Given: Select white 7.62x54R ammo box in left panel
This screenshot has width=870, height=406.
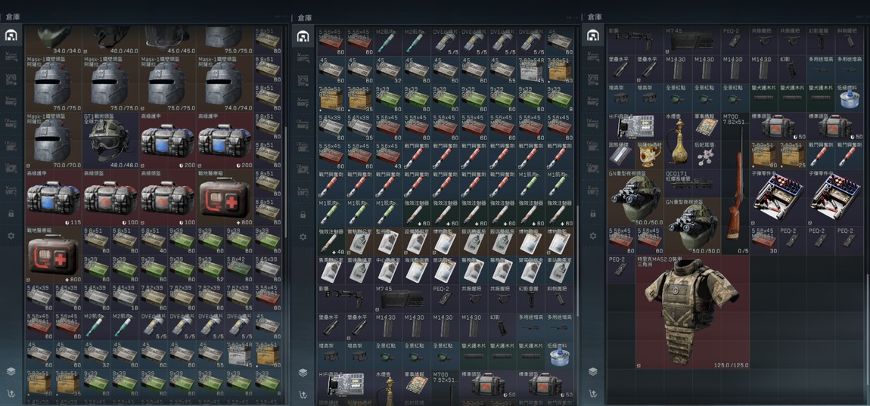Looking at the screenshot, I should (238, 354).
